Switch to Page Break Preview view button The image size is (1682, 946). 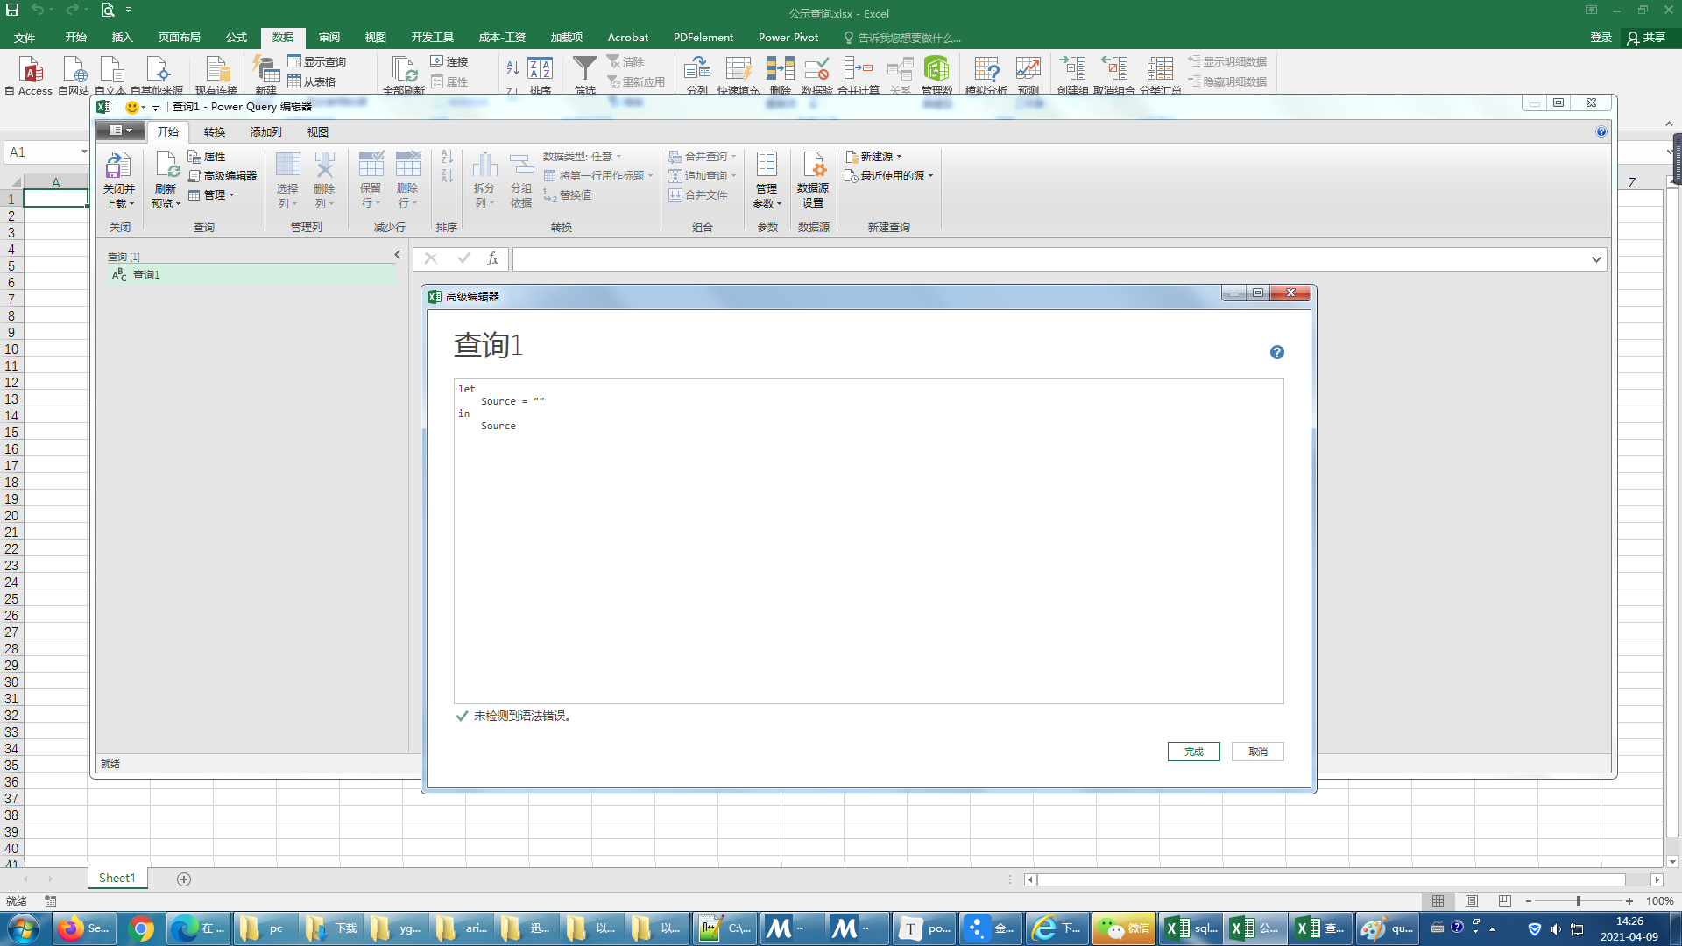tap(1504, 901)
